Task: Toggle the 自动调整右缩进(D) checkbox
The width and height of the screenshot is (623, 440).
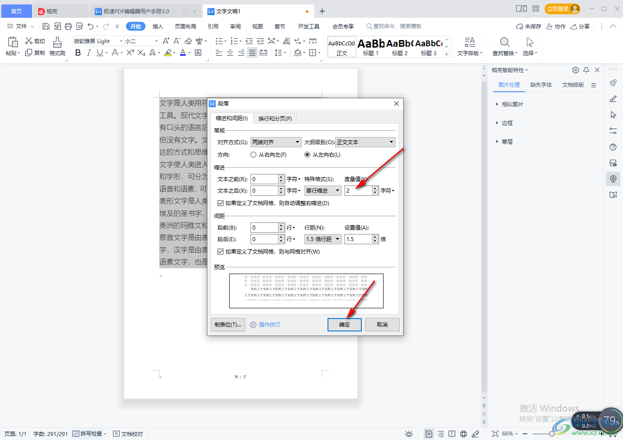Action: click(220, 203)
